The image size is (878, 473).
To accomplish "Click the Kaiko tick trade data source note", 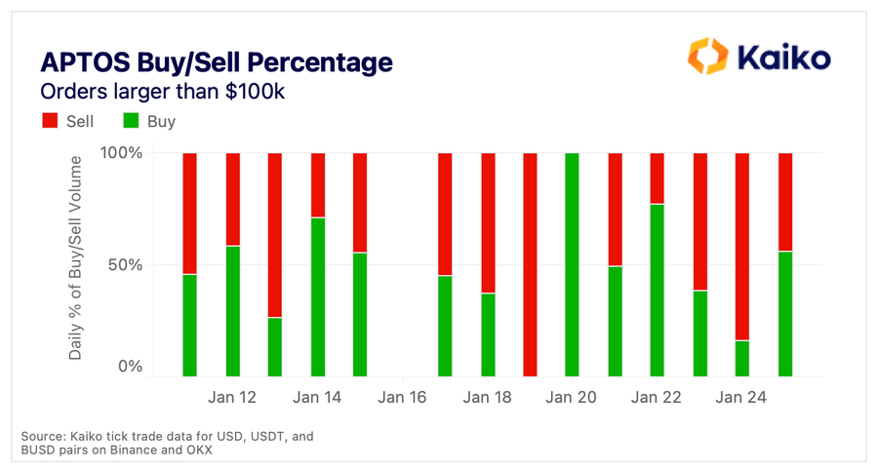I will tap(168, 443).
